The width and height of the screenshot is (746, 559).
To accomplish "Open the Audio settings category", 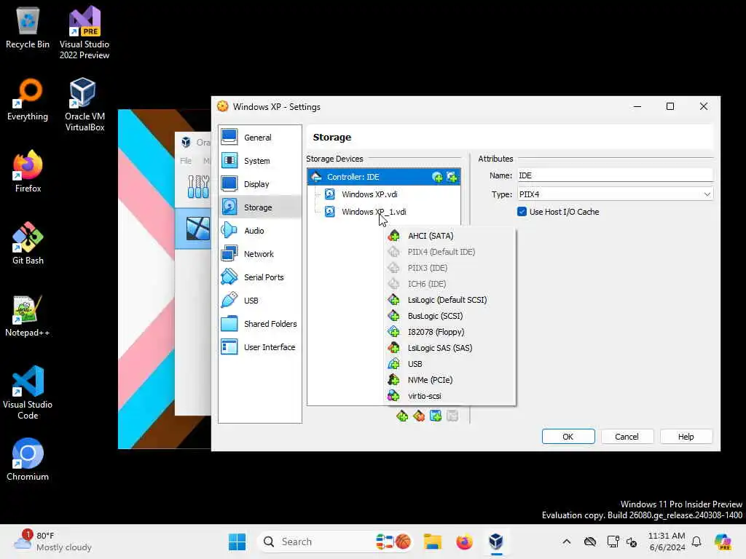I will point(260,231).
